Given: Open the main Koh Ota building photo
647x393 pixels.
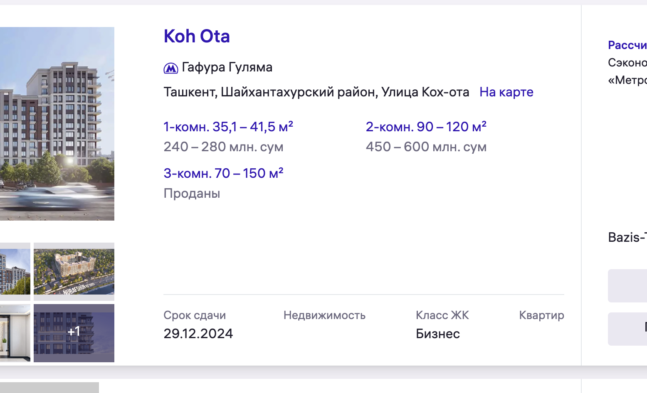Looking at the screenshot, I should [x=57, y=123].
